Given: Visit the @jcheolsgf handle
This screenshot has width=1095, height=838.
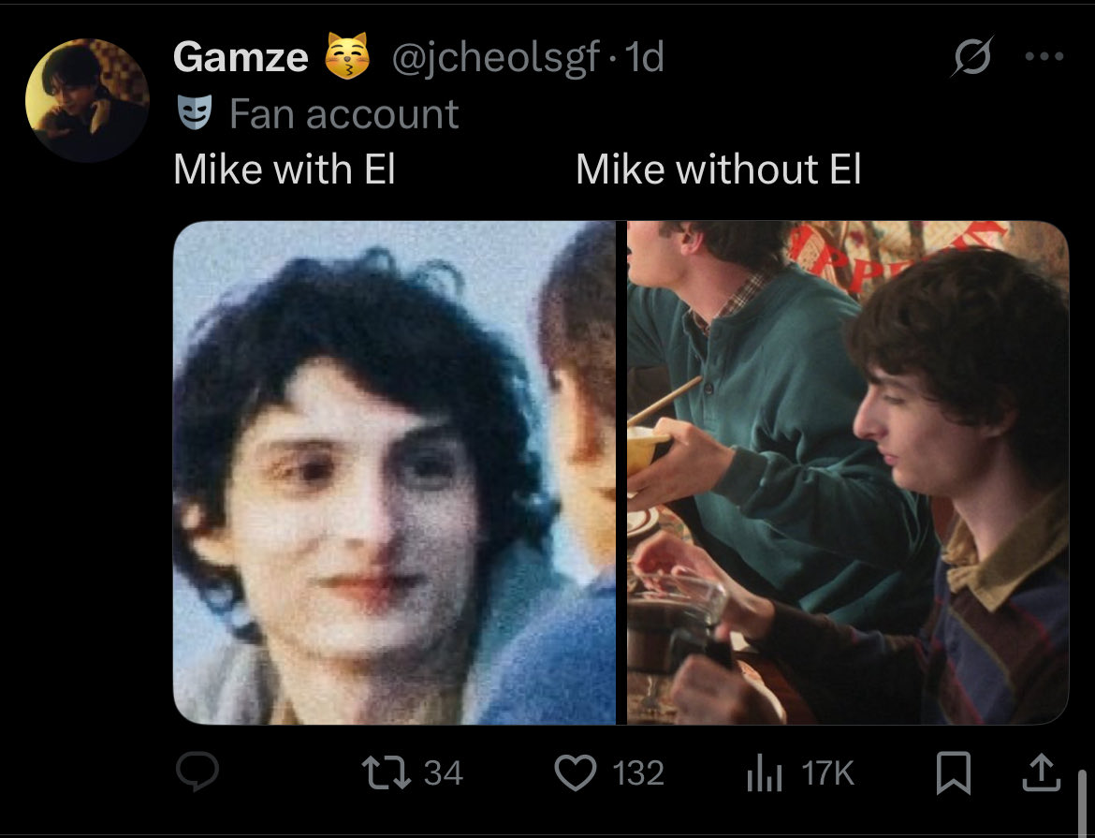Looking at the screenshot, I should pos(496,57).
